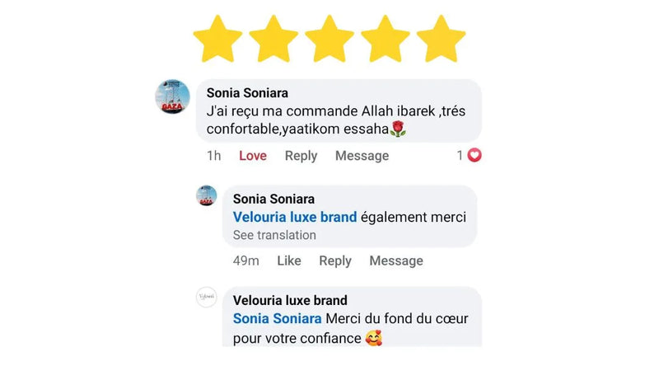Click the heart reaction count icon
The image size is (659, 385).
coord(474,155)
